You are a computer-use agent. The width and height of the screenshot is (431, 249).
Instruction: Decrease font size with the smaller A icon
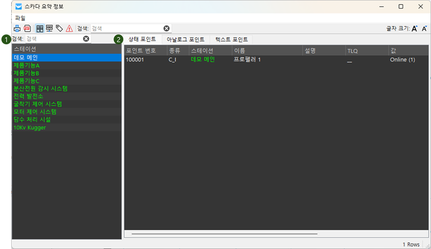tap(424, 28)
